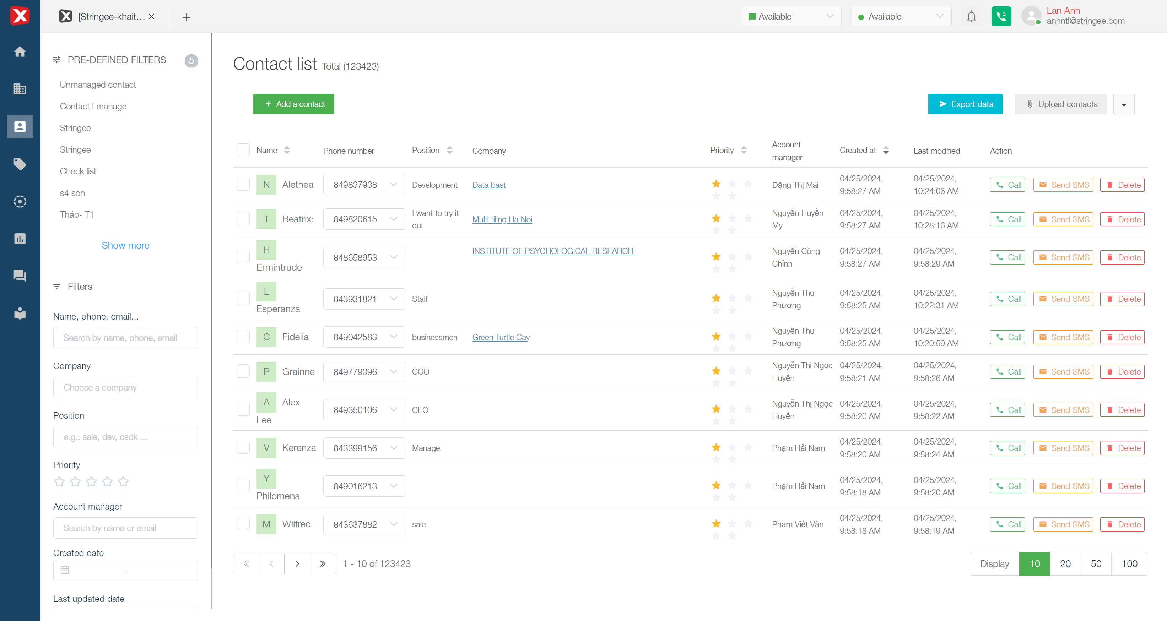Click the Search by name, phone, email field
Viewport: 1167px width, 621px height.
[x=125, y=338]
